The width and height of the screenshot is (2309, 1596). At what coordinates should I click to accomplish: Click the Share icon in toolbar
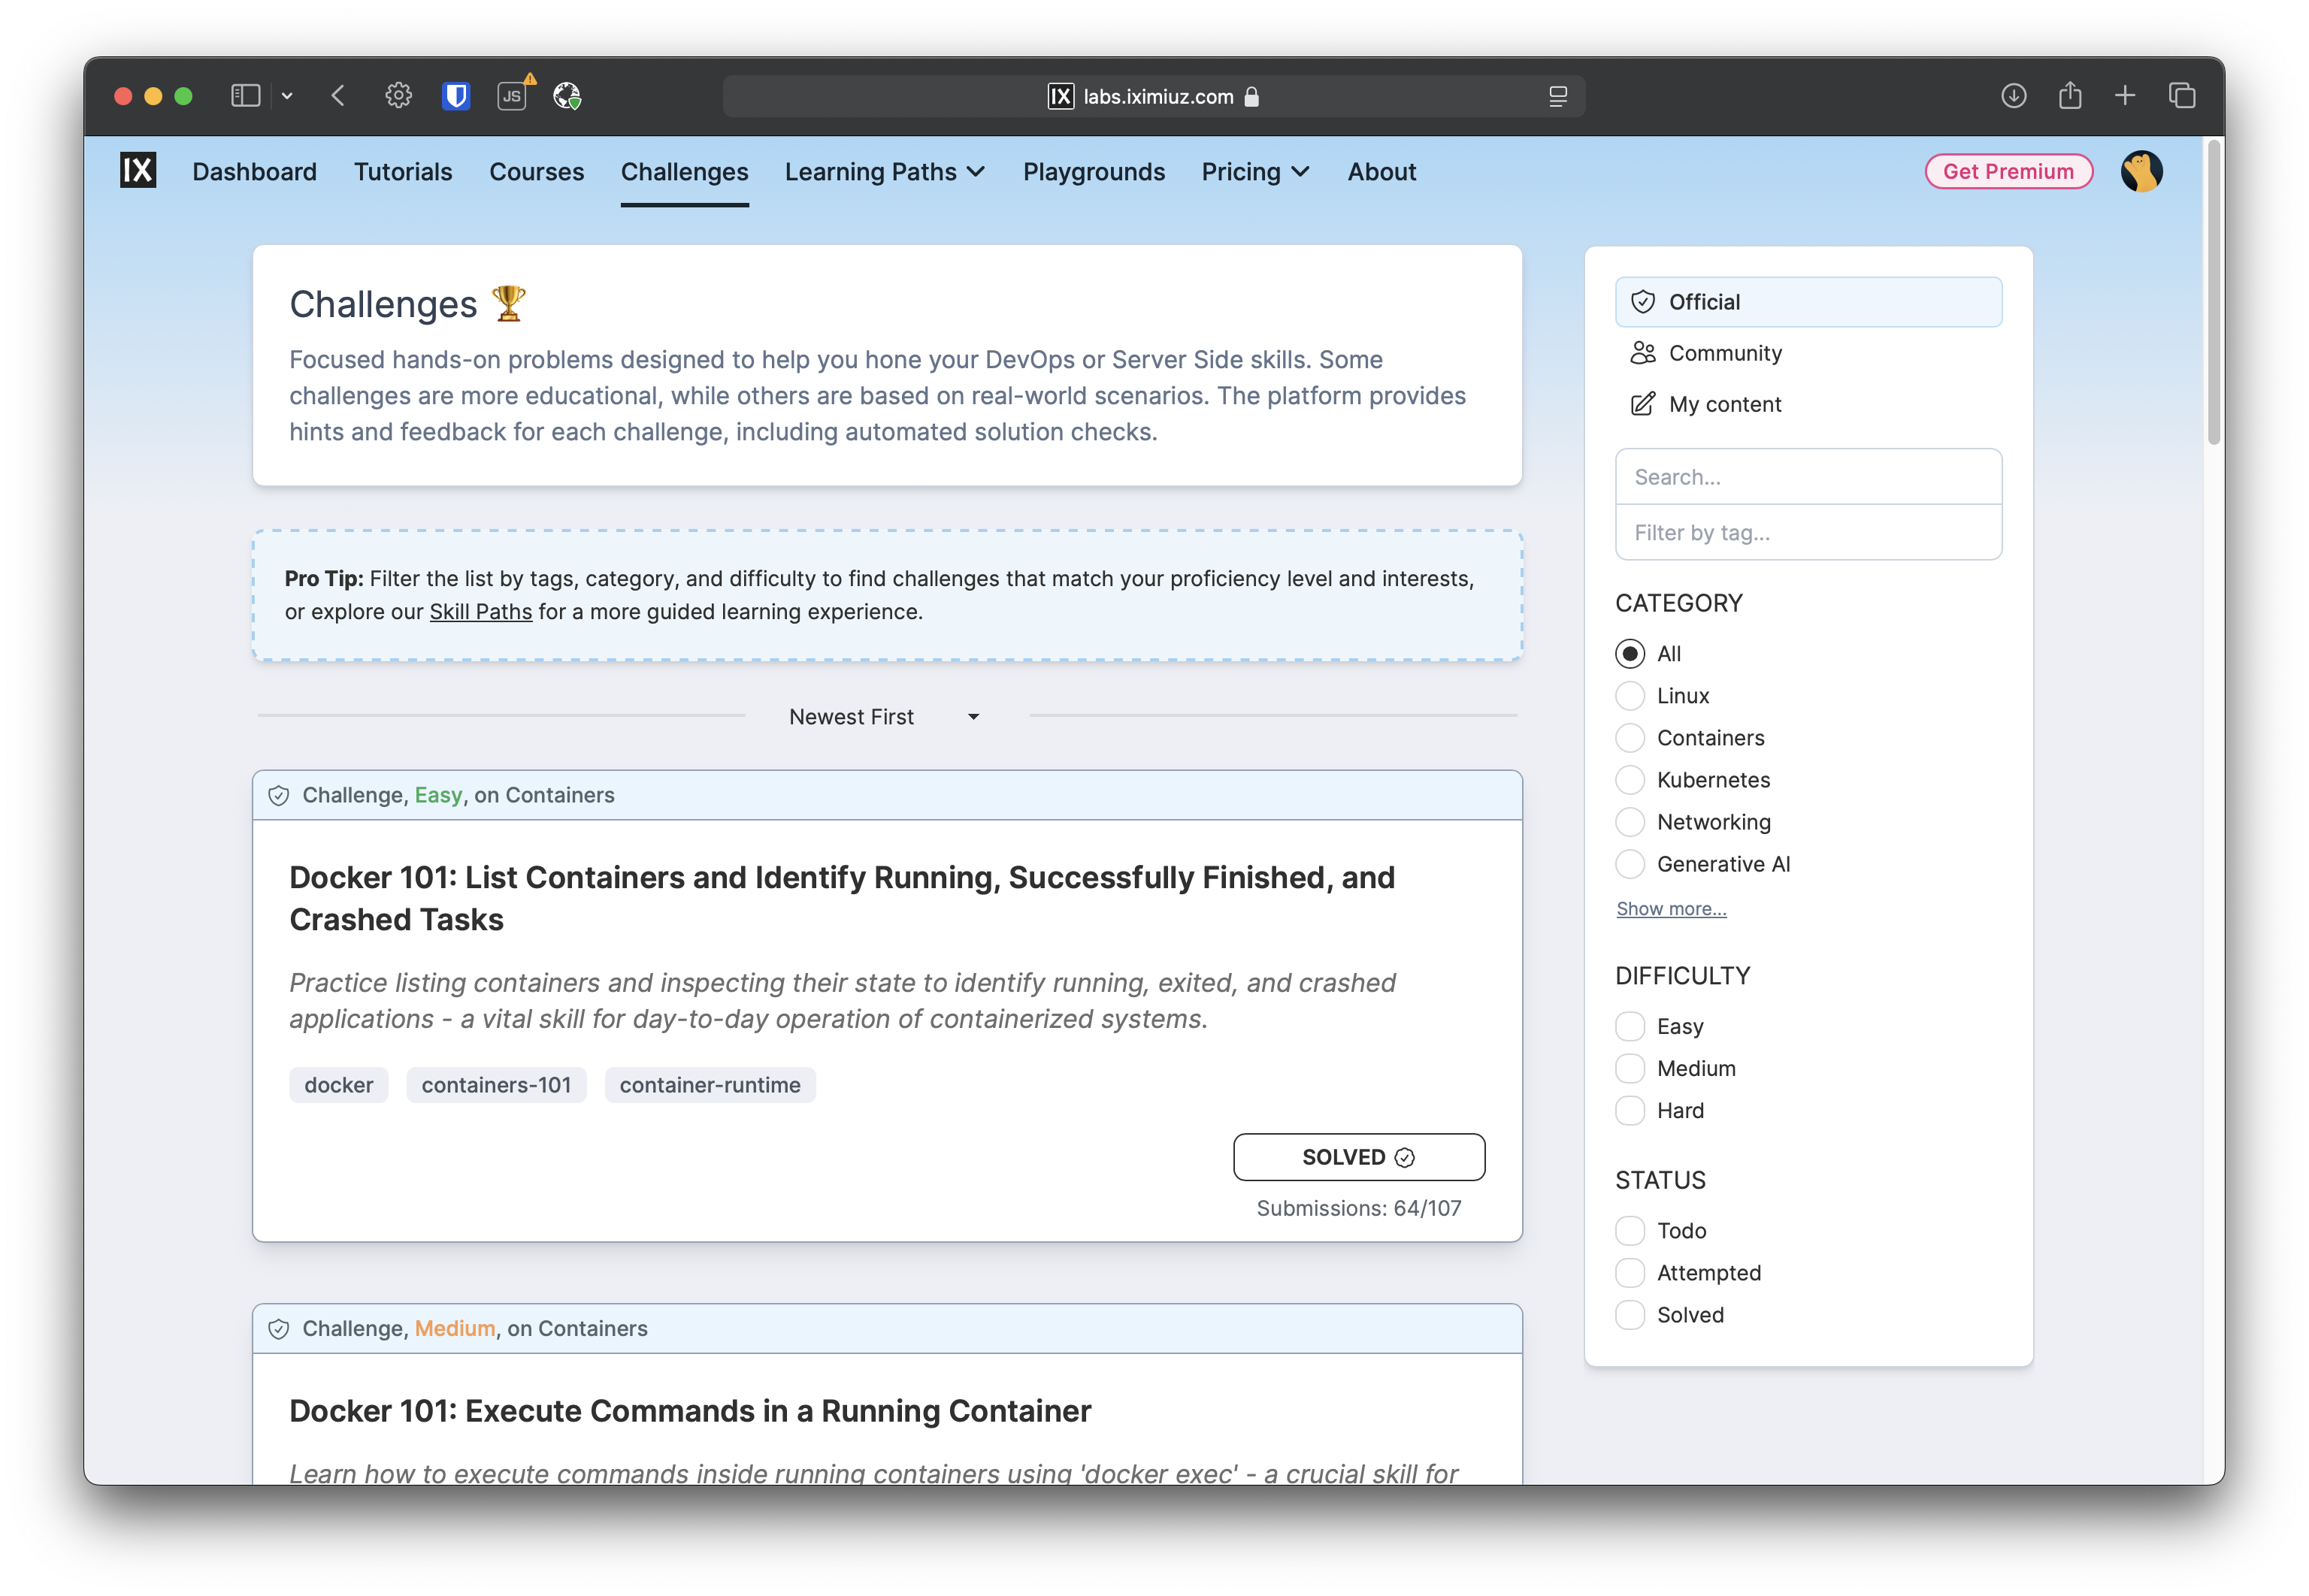[2069, 96]
